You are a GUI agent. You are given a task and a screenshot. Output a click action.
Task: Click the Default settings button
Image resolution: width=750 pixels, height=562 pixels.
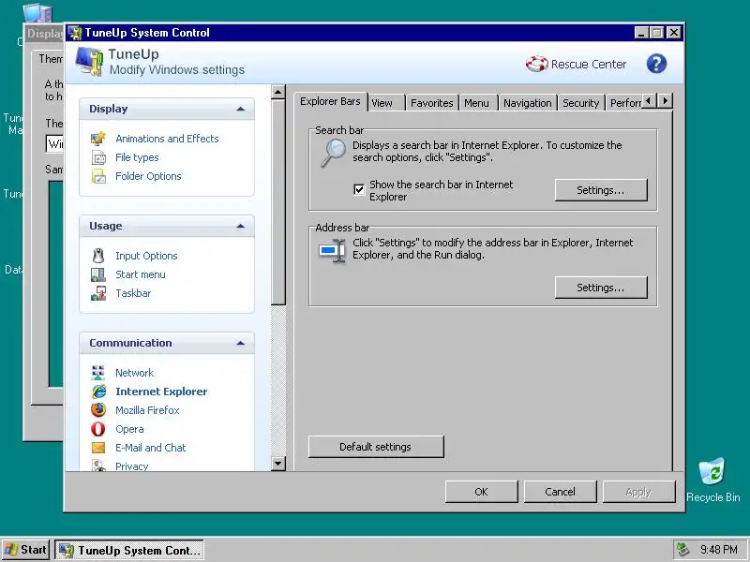point(376,447)
